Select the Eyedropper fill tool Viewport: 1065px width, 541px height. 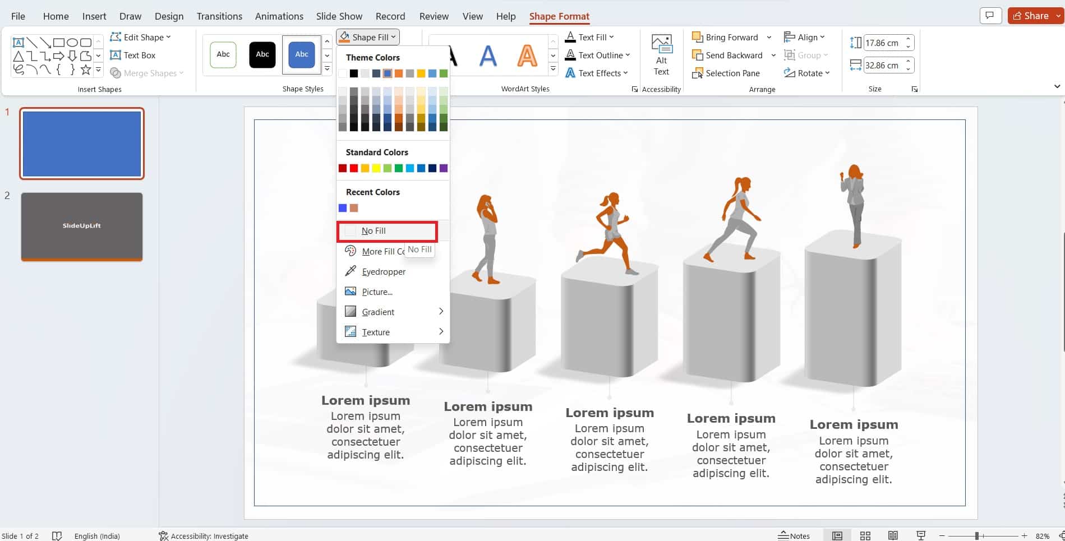(x=383, y=271)
